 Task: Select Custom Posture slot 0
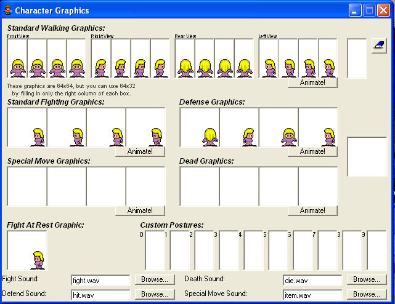[x=155, y=251]
